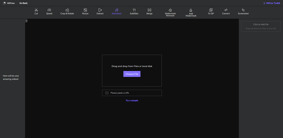Open the HitPaw Toolkit download link
Image resolution: width=283 pixels, height=138 pixels.
[x=271, y=3]
